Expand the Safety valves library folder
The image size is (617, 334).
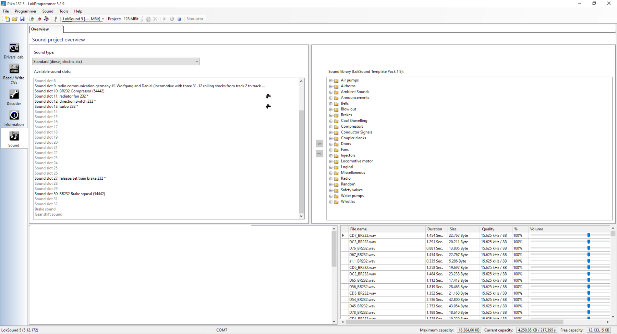331,191
